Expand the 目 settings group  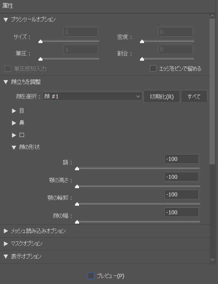(x=14, y=111)
